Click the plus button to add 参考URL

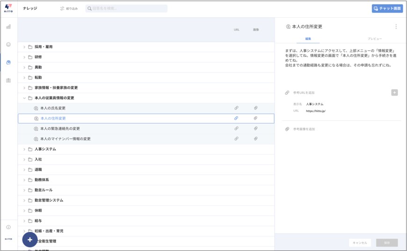(394, 92)
